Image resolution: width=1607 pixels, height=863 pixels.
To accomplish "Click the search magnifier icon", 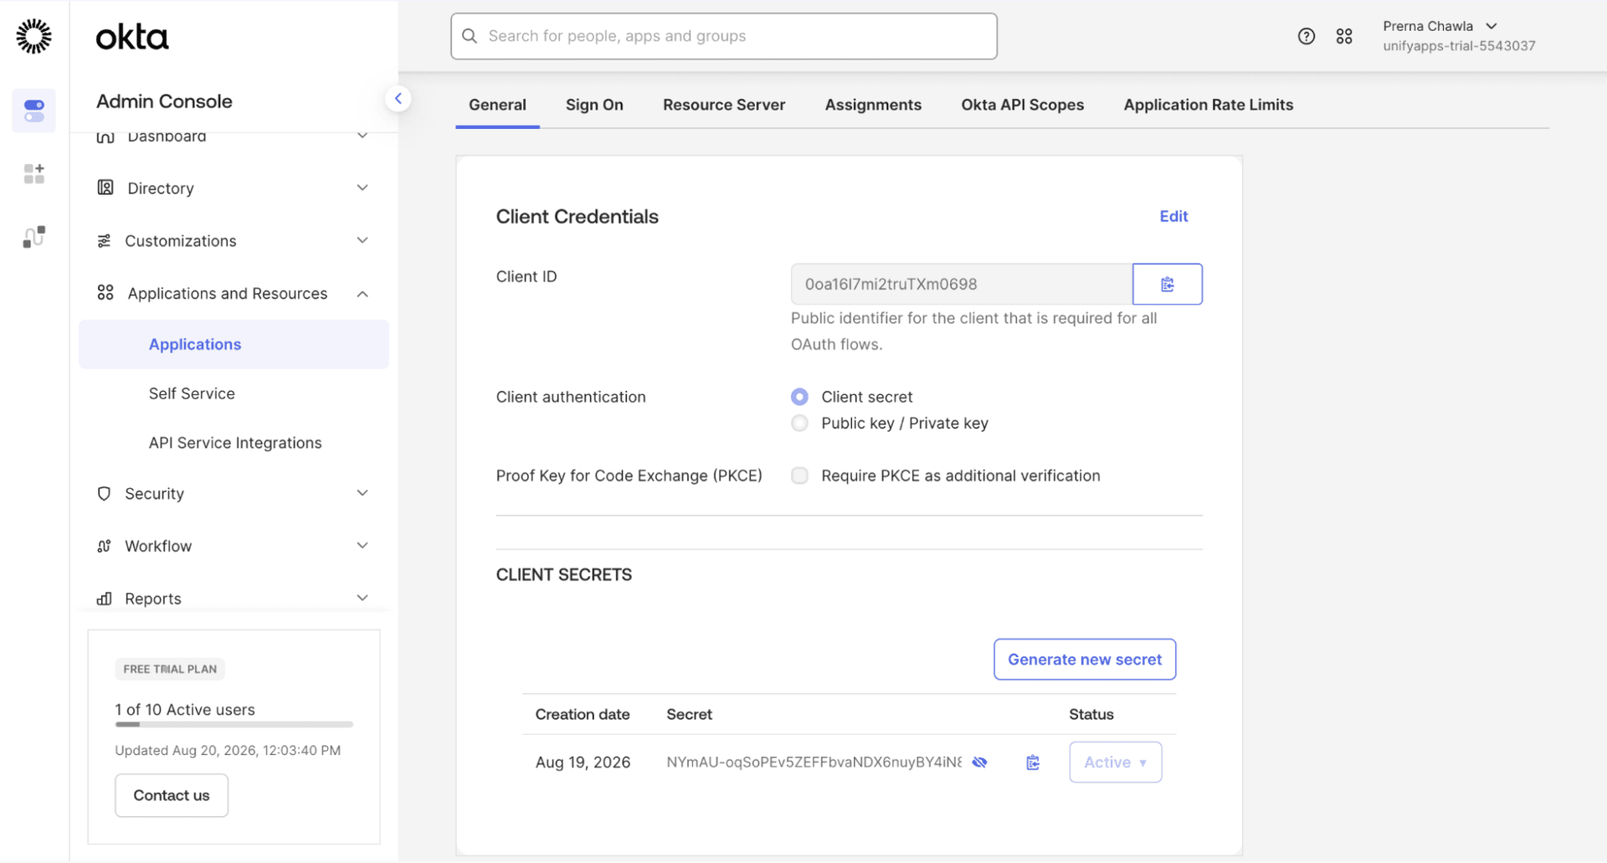I will click(x=470, y=36).
